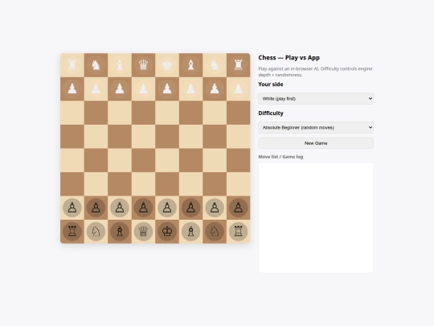
Task: Select the dark bishop beside the dark king
Action: point(190,231)
